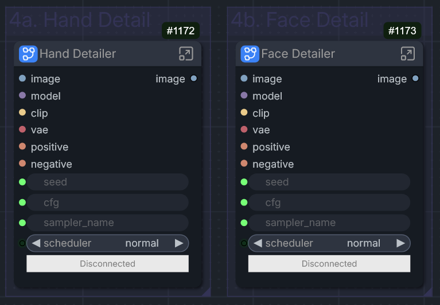Open Hand Detailer subgraph via expand icon
The width and height of the screenshot is (440, 305).
pyautogui.click(x=186, y=53)
